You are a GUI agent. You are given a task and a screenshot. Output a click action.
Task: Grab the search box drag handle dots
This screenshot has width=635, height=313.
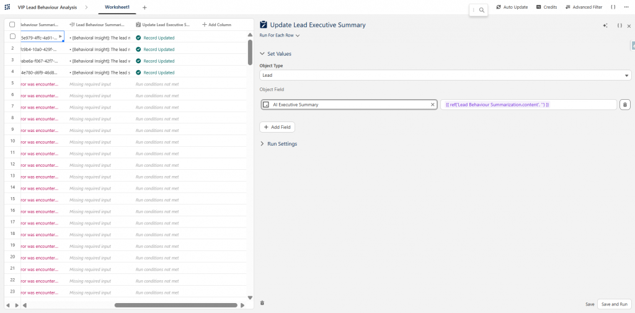(473, 10)
